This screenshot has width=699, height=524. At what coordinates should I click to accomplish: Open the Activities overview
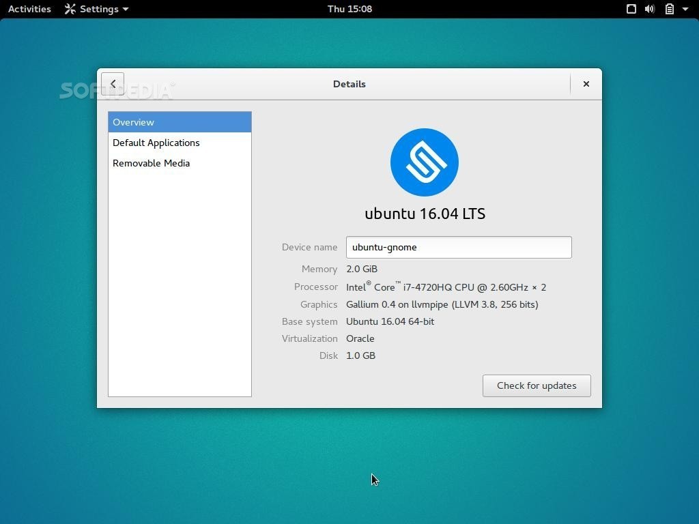click(x=29, y=9)
